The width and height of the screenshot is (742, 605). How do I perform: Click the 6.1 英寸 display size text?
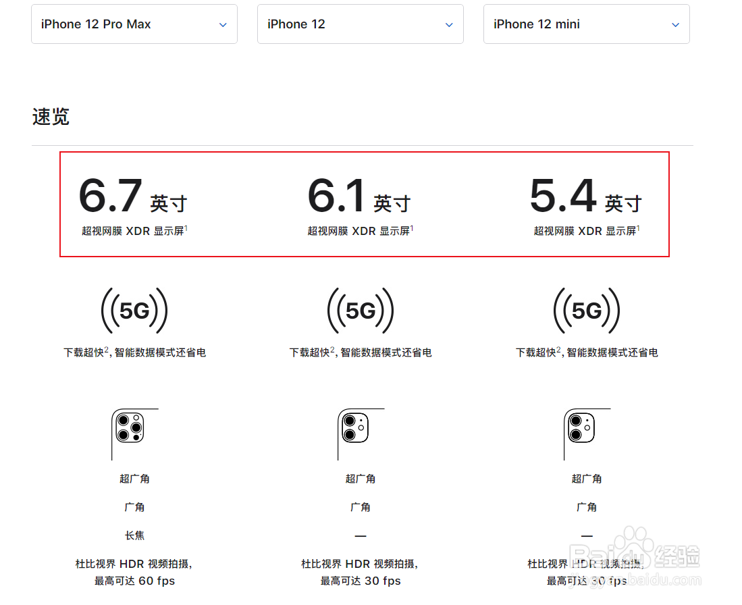[359, 196]
